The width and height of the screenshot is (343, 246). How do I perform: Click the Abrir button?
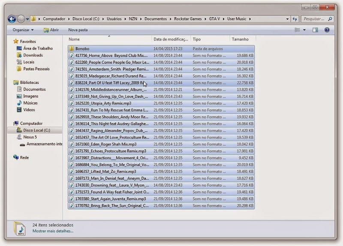tap(51, 30)
